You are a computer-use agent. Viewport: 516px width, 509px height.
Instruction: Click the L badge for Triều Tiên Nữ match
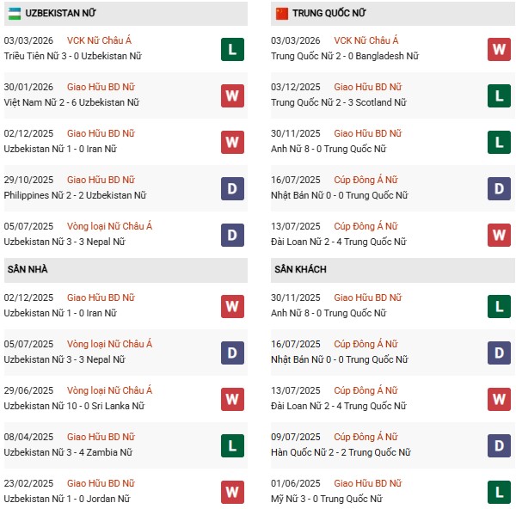click(x=232, y=48)
